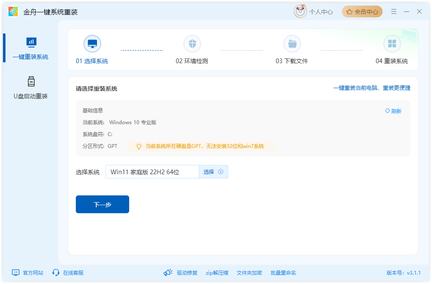432x284 pixels.
Task: Click the 01 选择系统 step label
Action: pyautogui.click(x=92, y=61)
